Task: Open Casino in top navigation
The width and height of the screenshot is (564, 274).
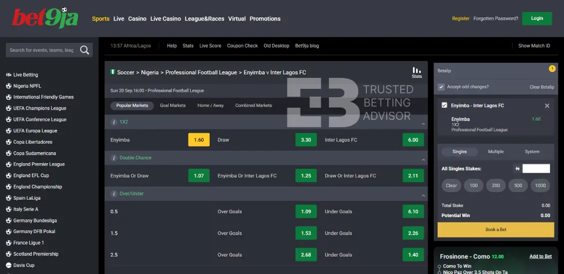Action: (x=137, y=18)
